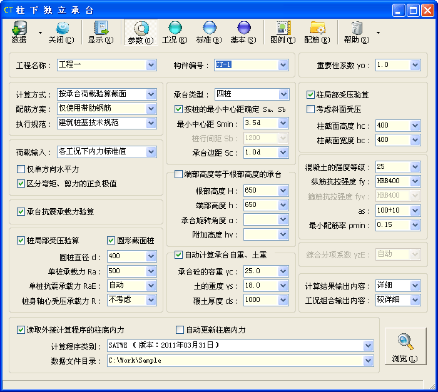This screenshot has width=438, height=392.
Task: Uncheck 柱局部受压验算 checkbox
Action: point(310,94)
